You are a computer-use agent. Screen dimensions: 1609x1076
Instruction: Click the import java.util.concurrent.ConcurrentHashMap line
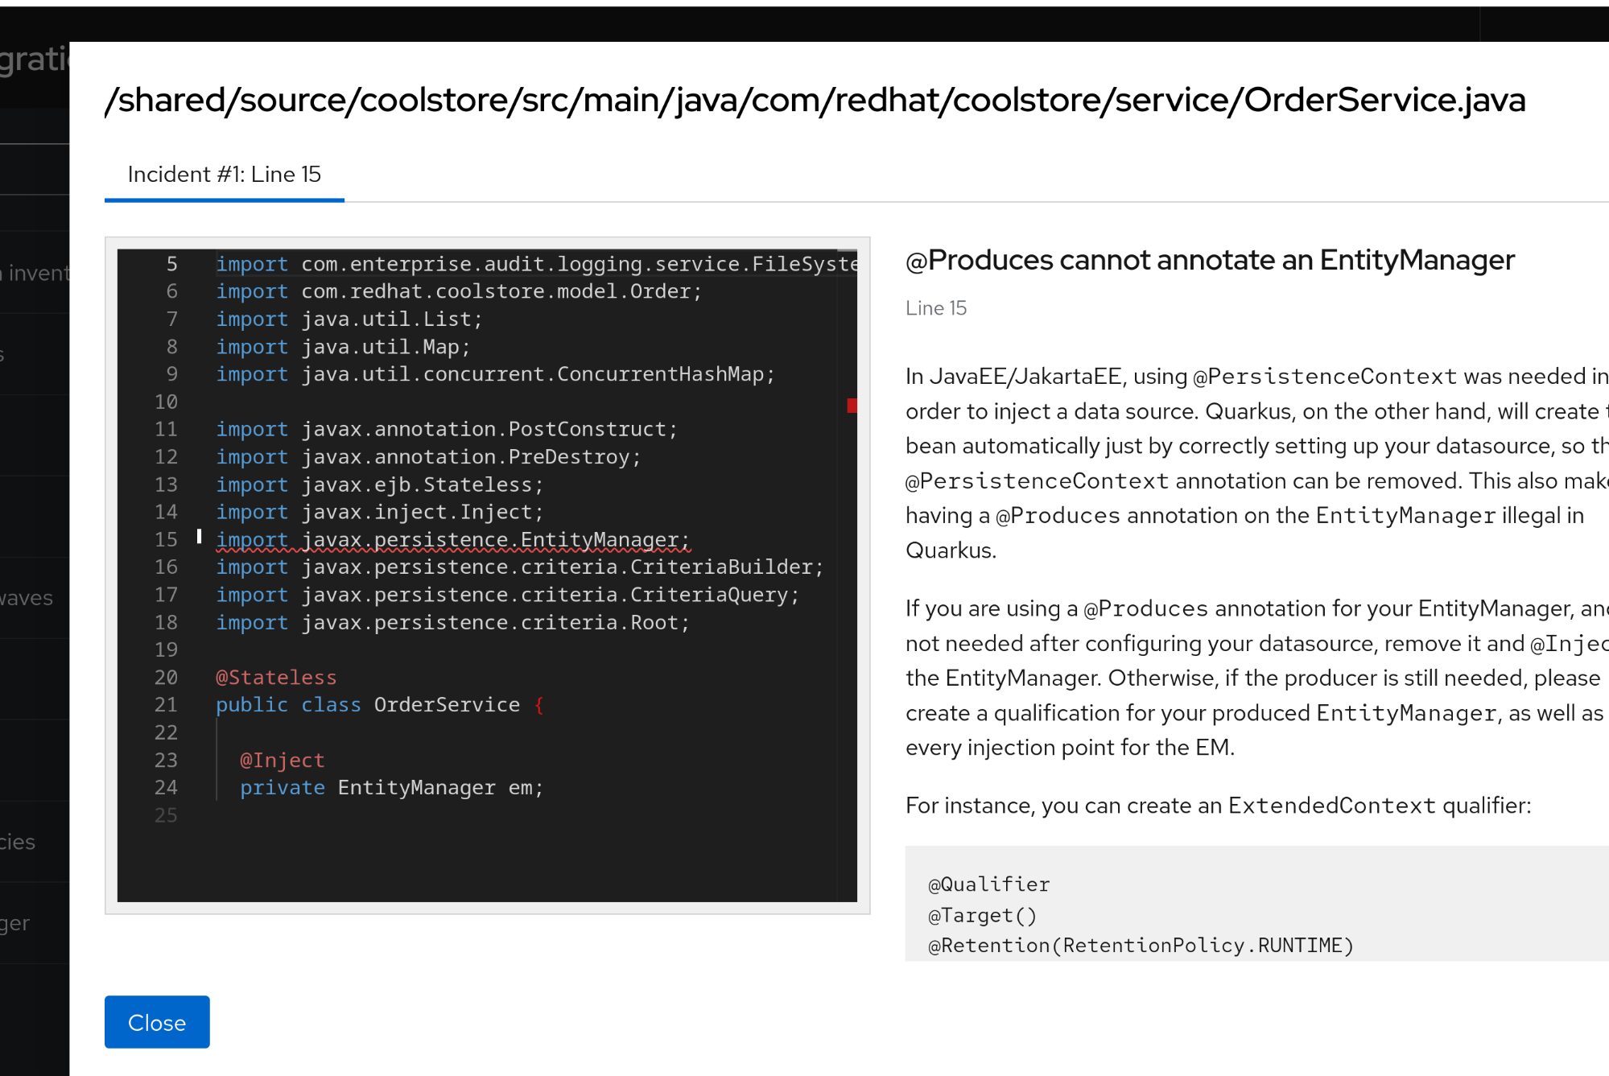(495, 374)
